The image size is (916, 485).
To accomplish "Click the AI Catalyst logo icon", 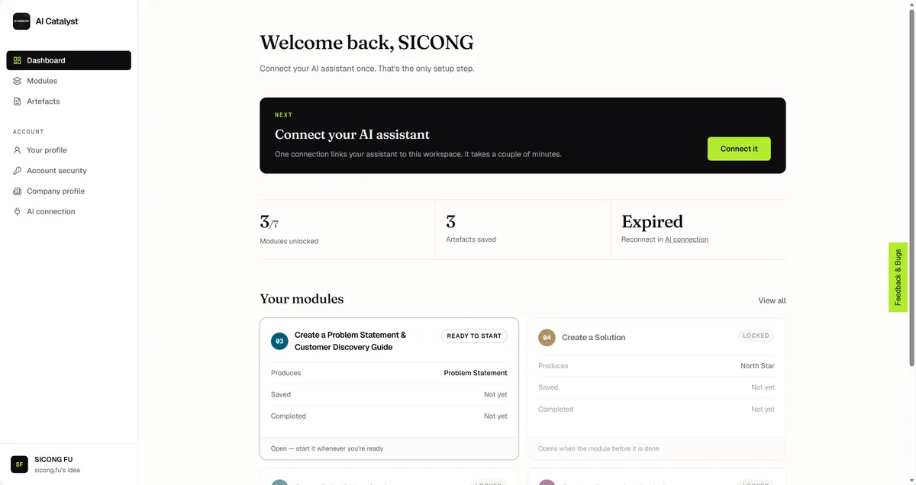I will point(21,21).
